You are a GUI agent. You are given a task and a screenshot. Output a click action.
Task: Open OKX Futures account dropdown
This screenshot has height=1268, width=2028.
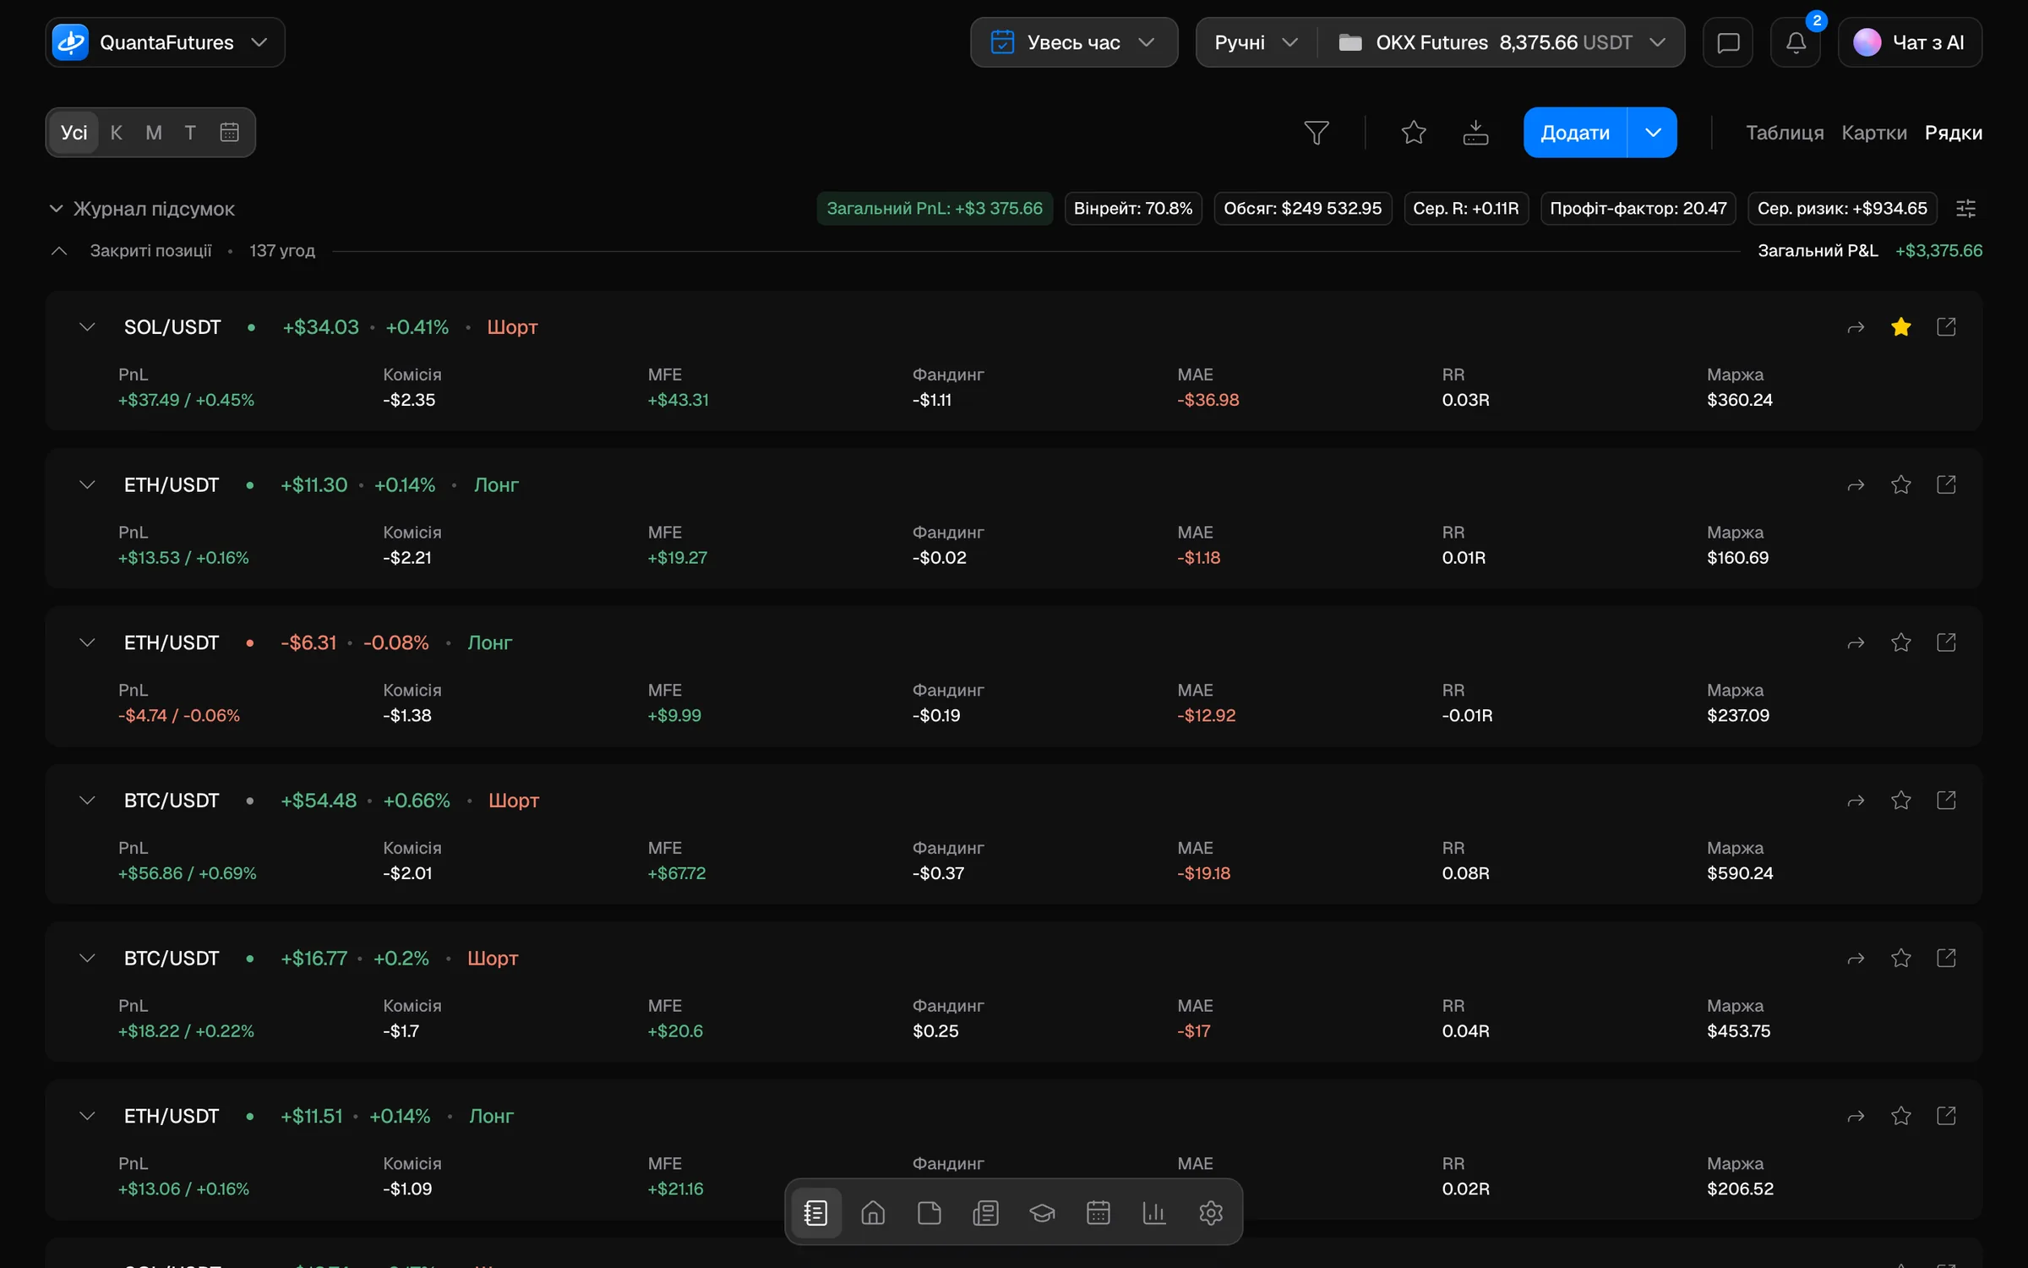1502,42
